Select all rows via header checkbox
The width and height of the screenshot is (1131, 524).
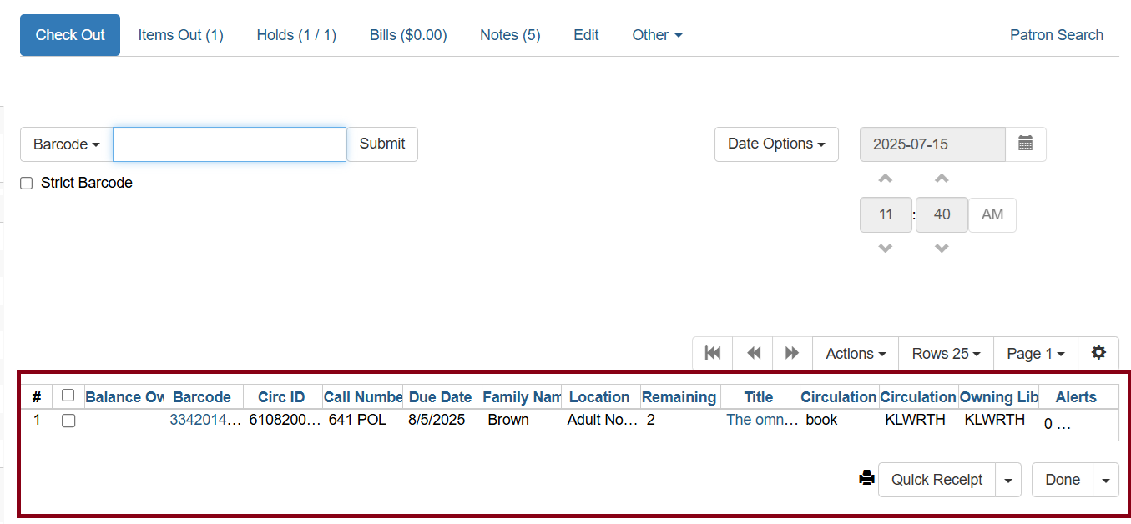68,396
